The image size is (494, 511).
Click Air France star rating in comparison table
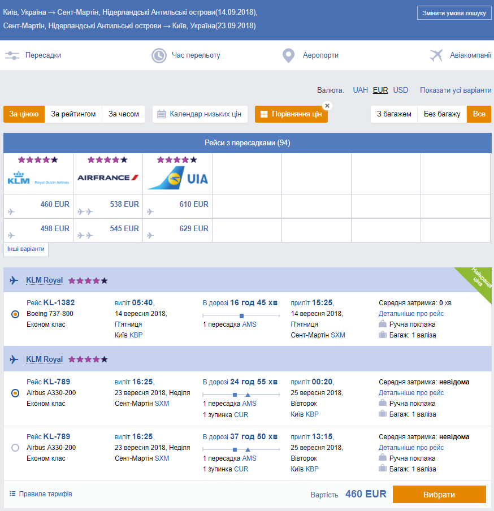107,159
